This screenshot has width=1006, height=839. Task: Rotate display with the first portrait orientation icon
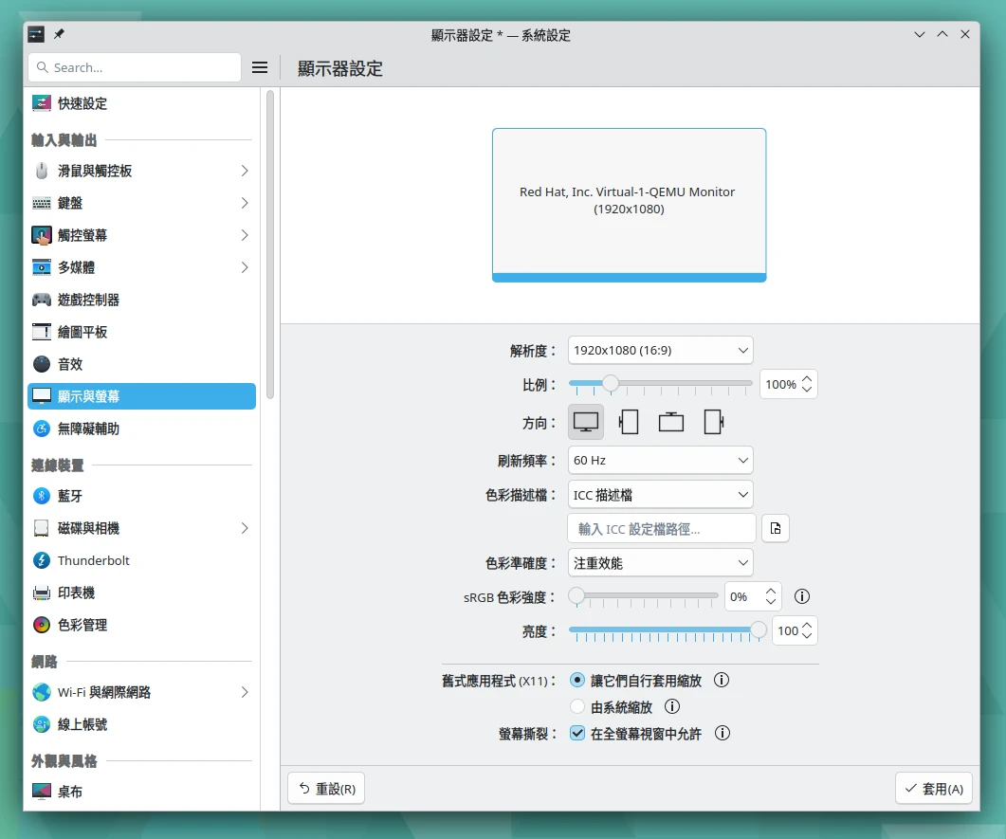[629, 422]
